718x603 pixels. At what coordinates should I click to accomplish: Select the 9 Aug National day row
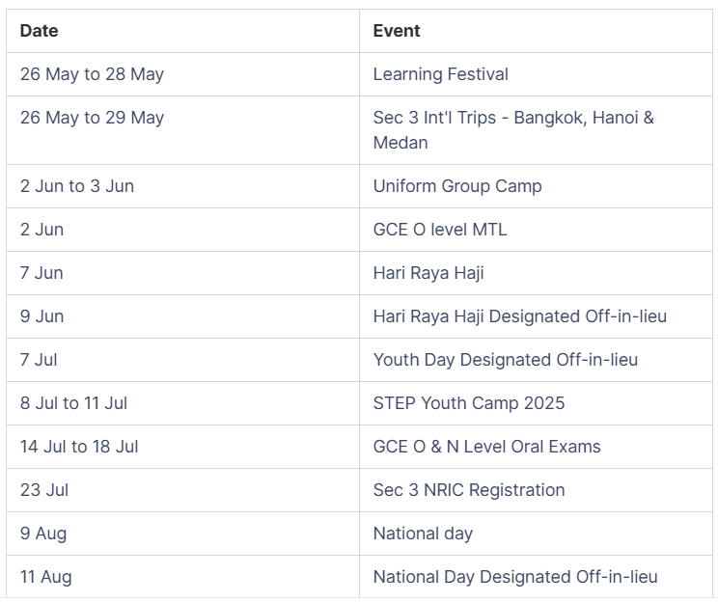coord(359,534)
